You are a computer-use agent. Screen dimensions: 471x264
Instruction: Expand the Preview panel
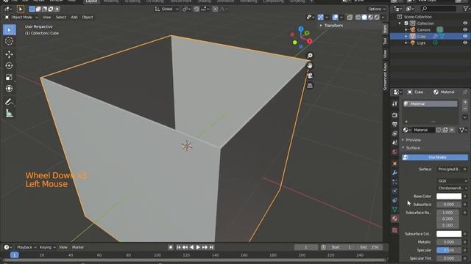click(x=413, y=140)
